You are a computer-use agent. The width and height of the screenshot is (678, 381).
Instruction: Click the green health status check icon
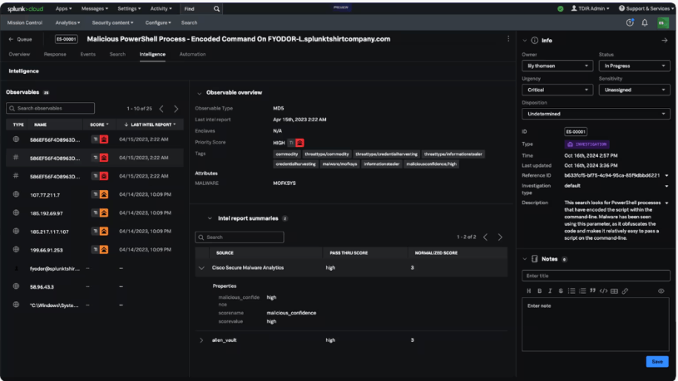click(561, 8)
